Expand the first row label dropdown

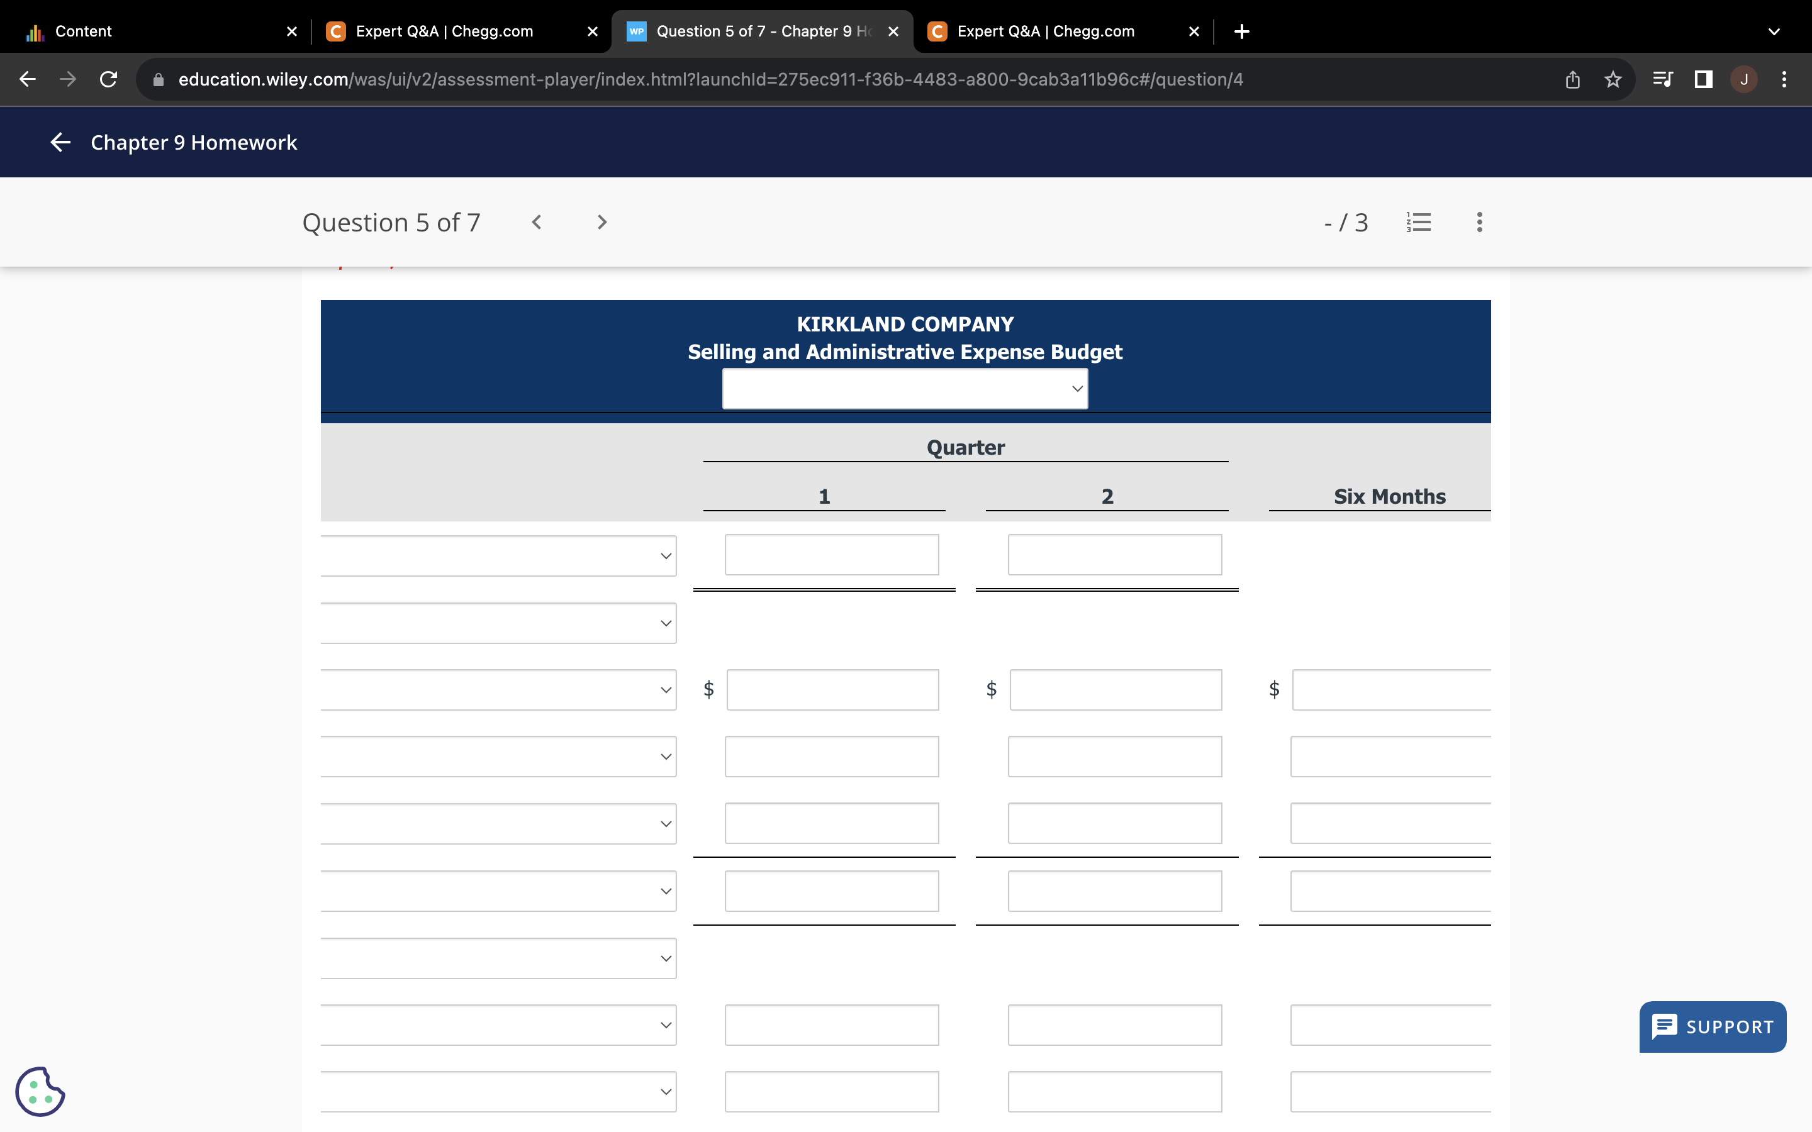pyautogui.click(x=499, y=555)
